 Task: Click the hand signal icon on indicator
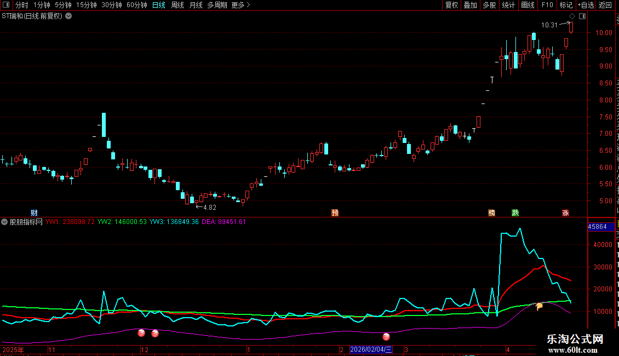539,306
